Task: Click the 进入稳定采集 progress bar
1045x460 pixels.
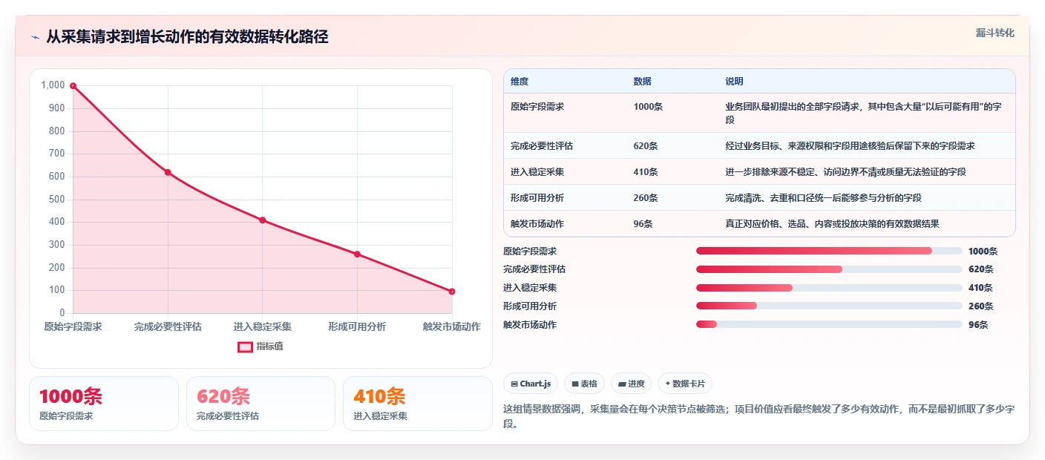Action: click(x=829, y=288)
